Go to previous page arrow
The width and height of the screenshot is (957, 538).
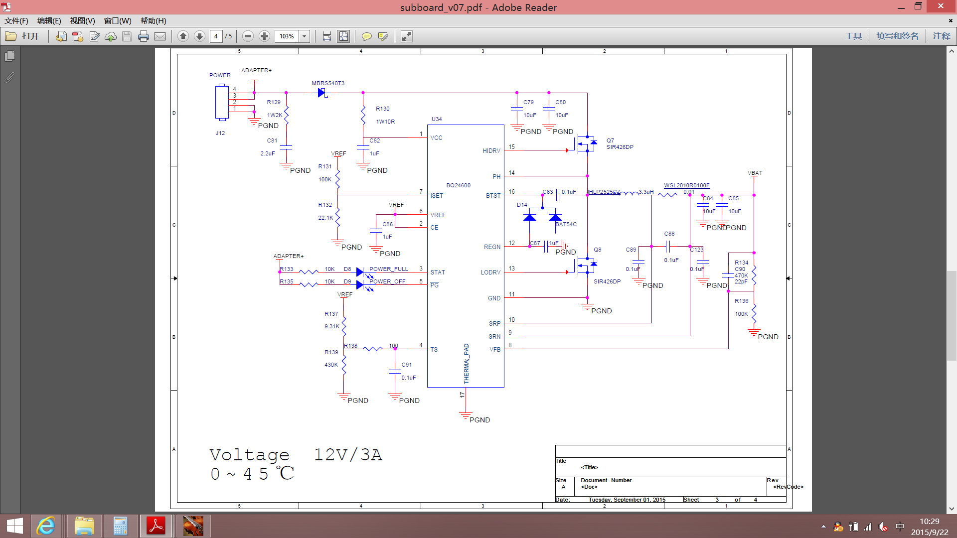(x=183, y=36)
